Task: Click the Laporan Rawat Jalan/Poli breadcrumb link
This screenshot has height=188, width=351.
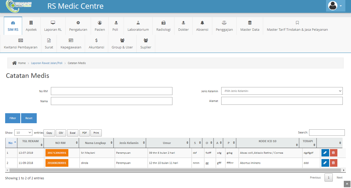Action: [47, 63]
